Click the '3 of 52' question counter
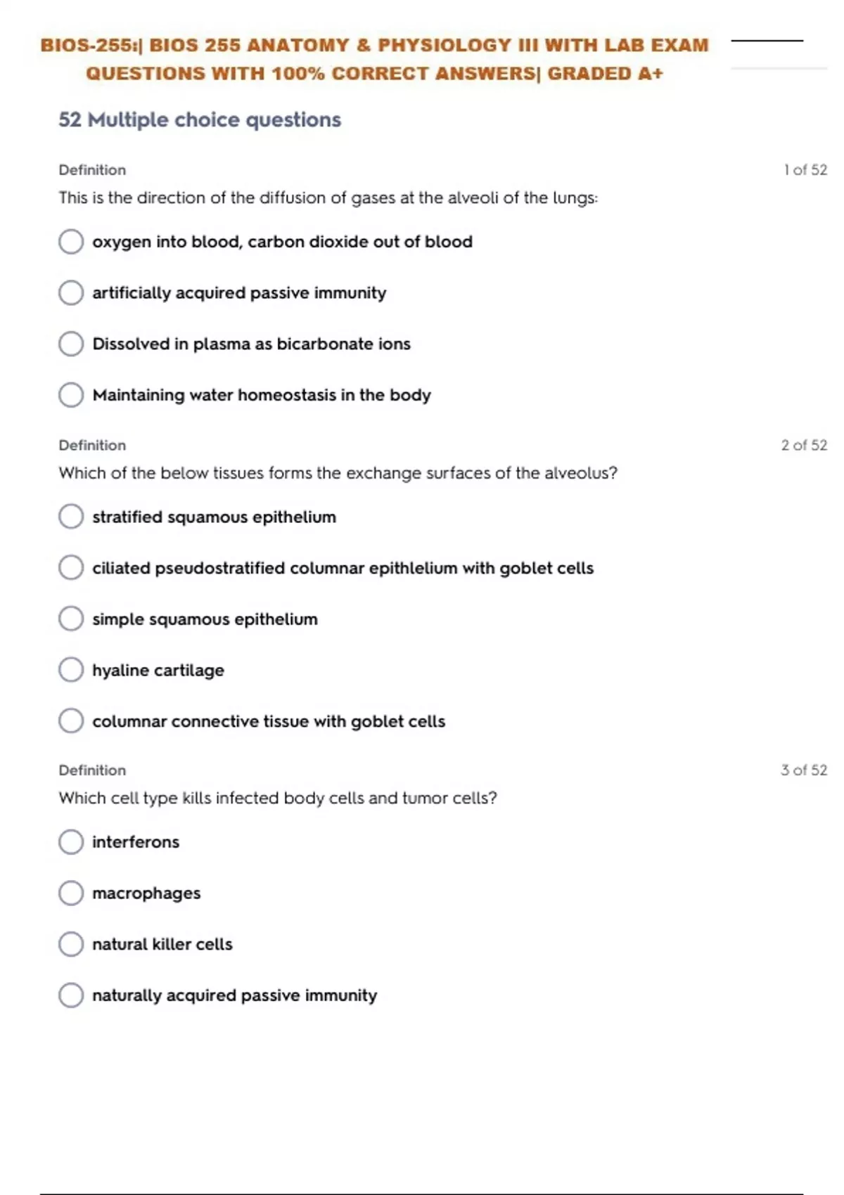 point(804,770)
